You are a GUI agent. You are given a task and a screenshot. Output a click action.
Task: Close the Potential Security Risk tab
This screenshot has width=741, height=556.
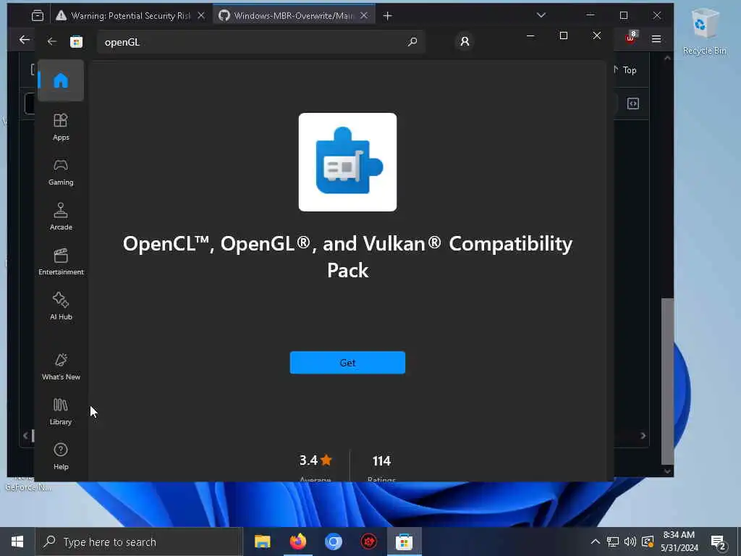[x=201, y=16]
